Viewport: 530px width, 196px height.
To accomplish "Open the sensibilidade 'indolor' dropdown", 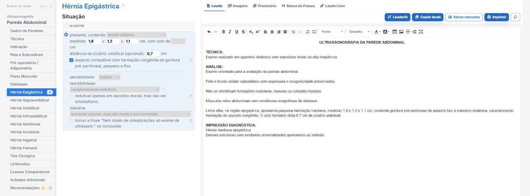I will (x=110, y=77).
